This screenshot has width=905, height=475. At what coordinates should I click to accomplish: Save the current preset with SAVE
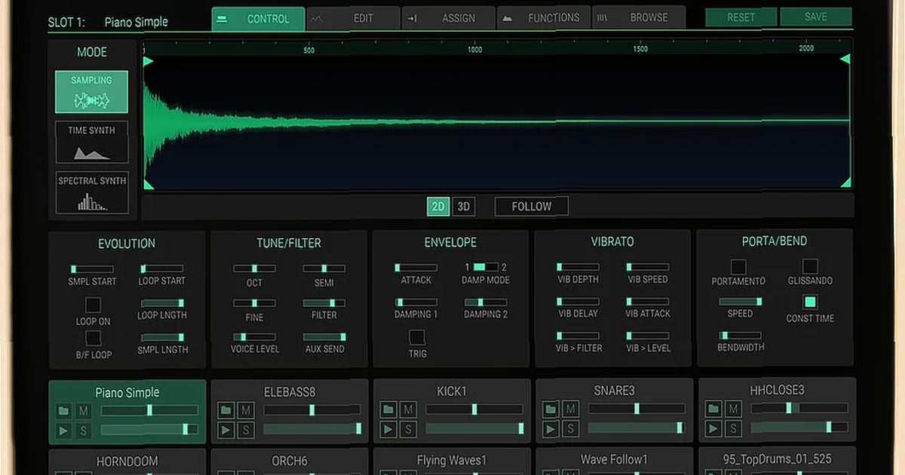click(x=816, y=16)
